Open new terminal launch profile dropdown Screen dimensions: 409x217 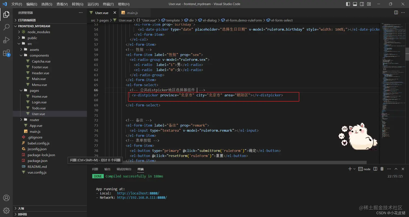pos(354,169)
